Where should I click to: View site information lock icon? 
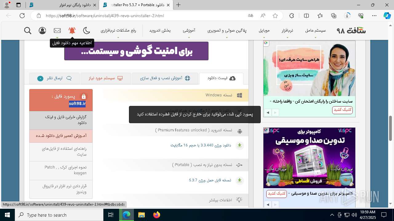pos(38,16)
